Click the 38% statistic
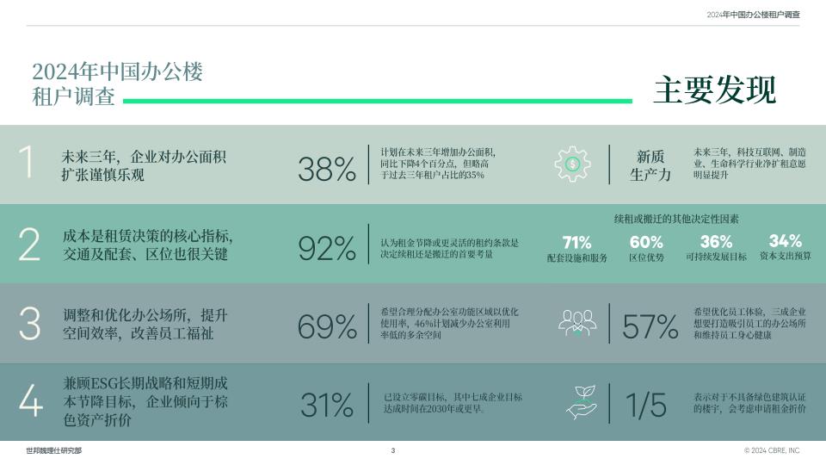The image size is (826, 465). tap(327, 170)
